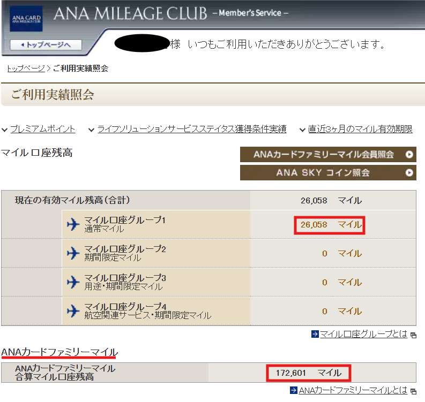Image resolution: width=425 pixels, height=402 pixels.
Task: Click the chevron before プレミアムポイント
Action: pyautogui.click(x=5, y=130)
